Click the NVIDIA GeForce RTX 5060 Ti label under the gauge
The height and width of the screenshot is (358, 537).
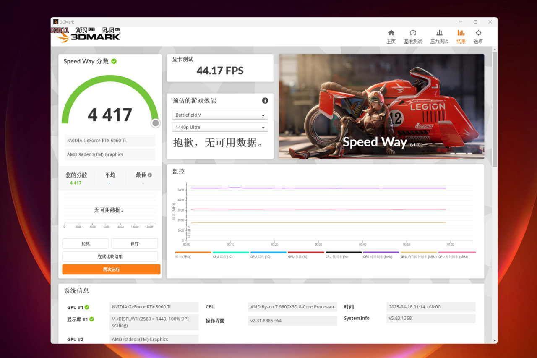pos(110,141)
